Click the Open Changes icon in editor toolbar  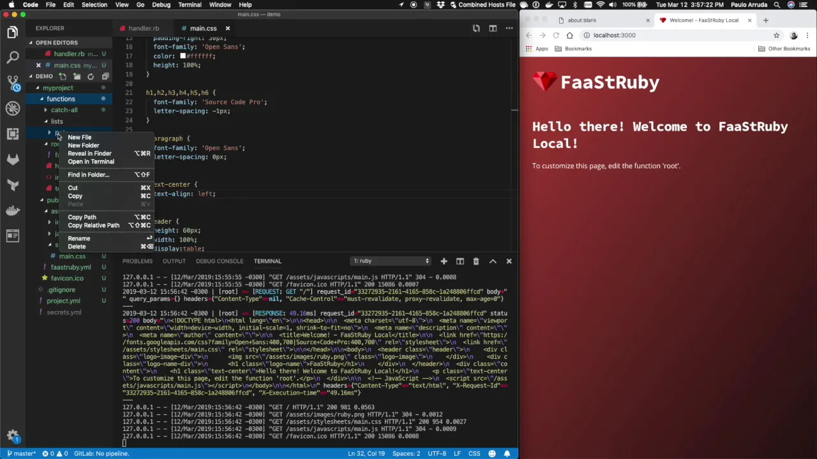click(x=476, y=28)
